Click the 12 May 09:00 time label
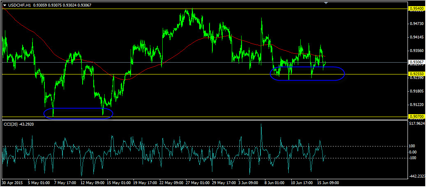426x187 pixels. 92,182
